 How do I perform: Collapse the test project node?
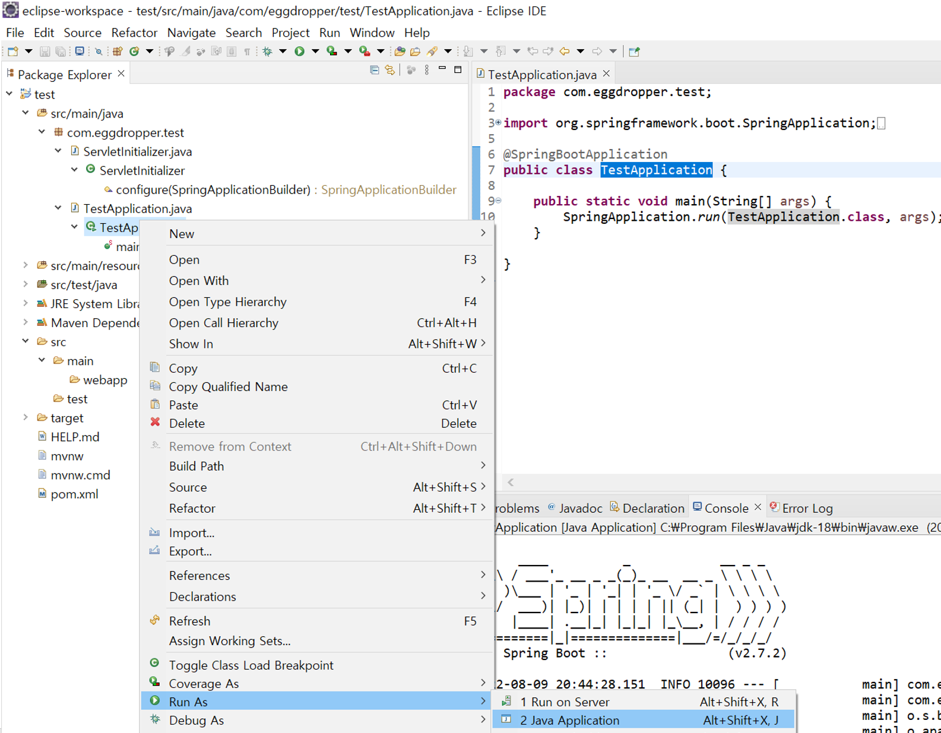tap(9, 94)
